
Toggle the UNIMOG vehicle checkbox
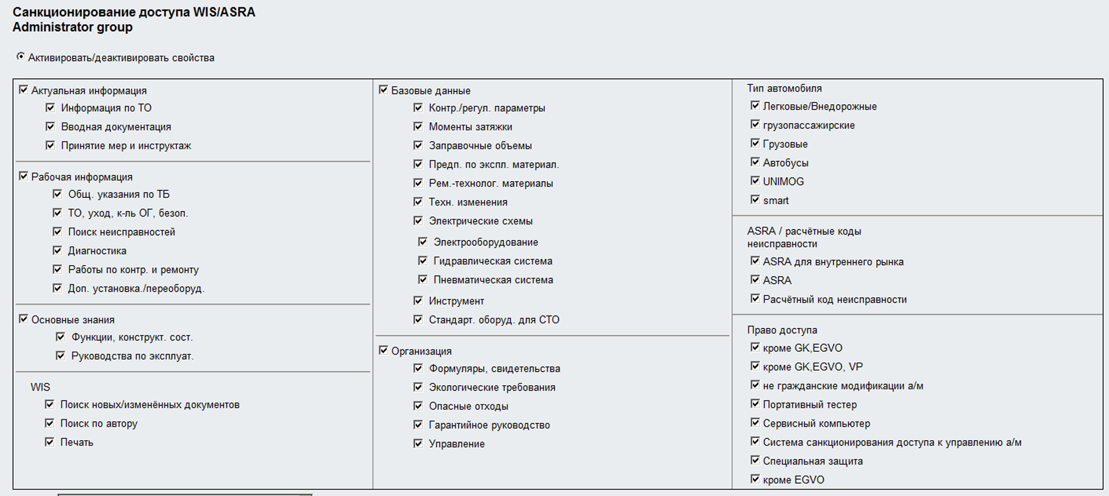[x=755, y=180]
